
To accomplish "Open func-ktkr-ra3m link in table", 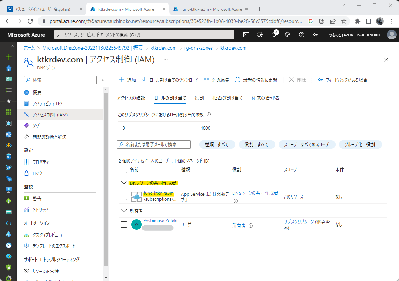I will coord(158,193).
